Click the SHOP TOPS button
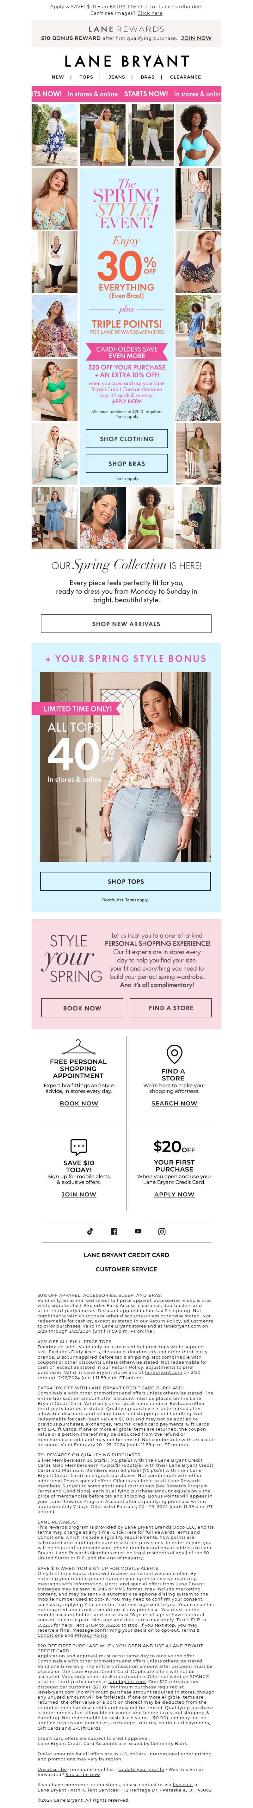Image resolution: width=253 pixels, height=1808 pixels. pyautogui.click(x=126, y=881)
